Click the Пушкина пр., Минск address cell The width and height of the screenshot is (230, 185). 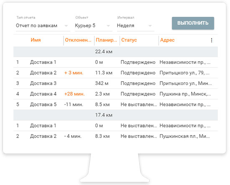click(185, 94)
